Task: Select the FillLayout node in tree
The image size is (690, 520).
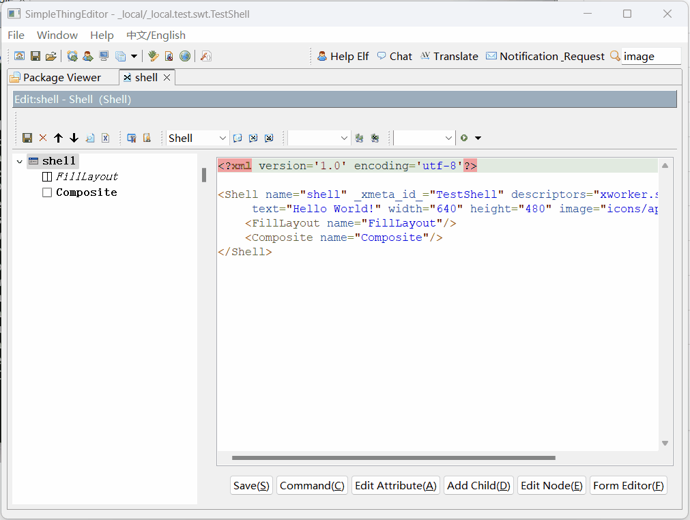Action: [87, 176]
